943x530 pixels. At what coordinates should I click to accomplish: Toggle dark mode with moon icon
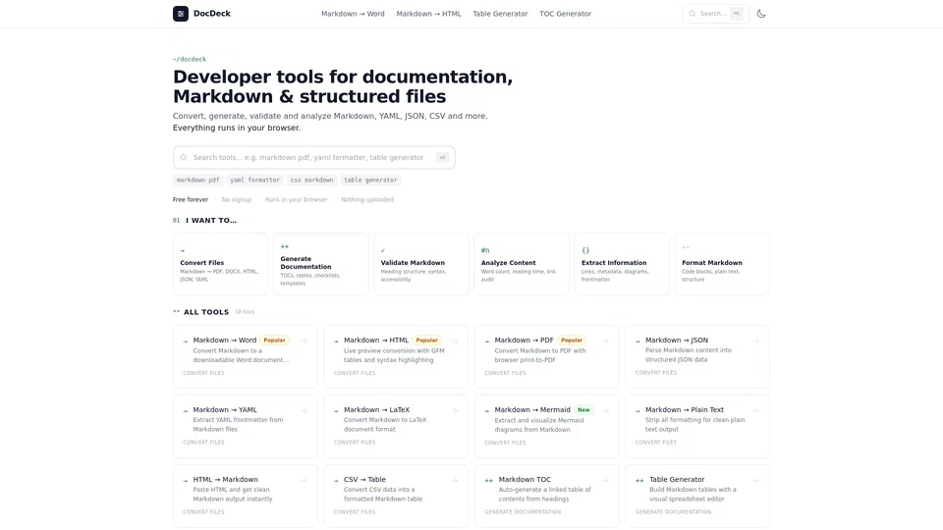click(x=761, y=13)
